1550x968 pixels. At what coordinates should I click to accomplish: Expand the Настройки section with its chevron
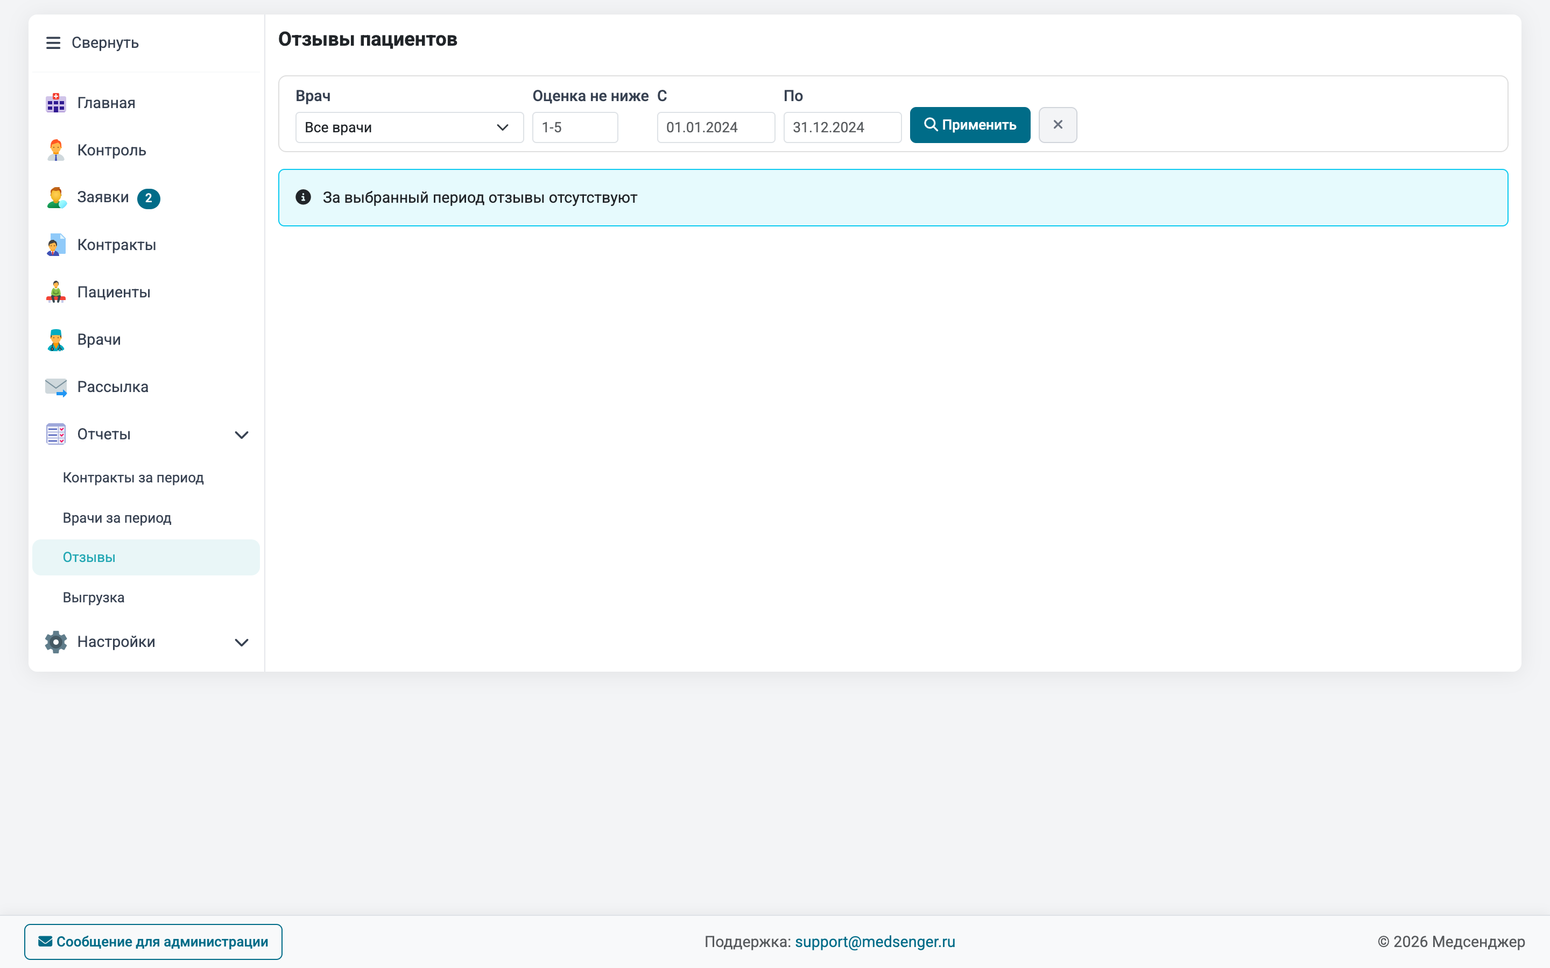242,642
